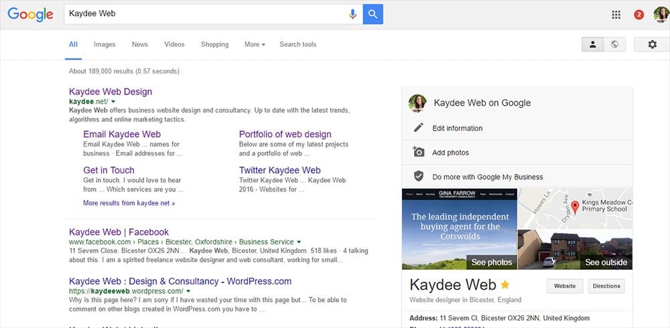Viewport: 670px width, 328px height.
Task: Open the Kaydee Web Design result
Action: (x=111, y=92)
